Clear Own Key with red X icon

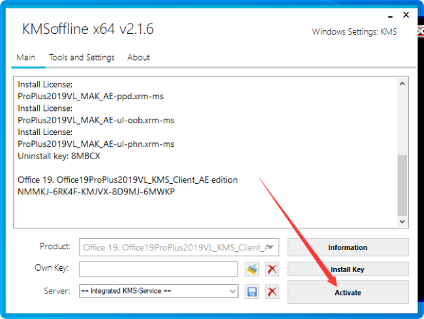pyautogui.click(x=272, y=269)
